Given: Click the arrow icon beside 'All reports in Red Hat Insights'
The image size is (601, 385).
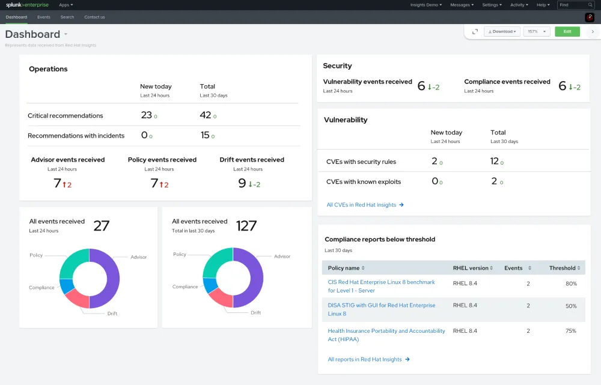Looking at the screenshot, I should coord(407,359).
